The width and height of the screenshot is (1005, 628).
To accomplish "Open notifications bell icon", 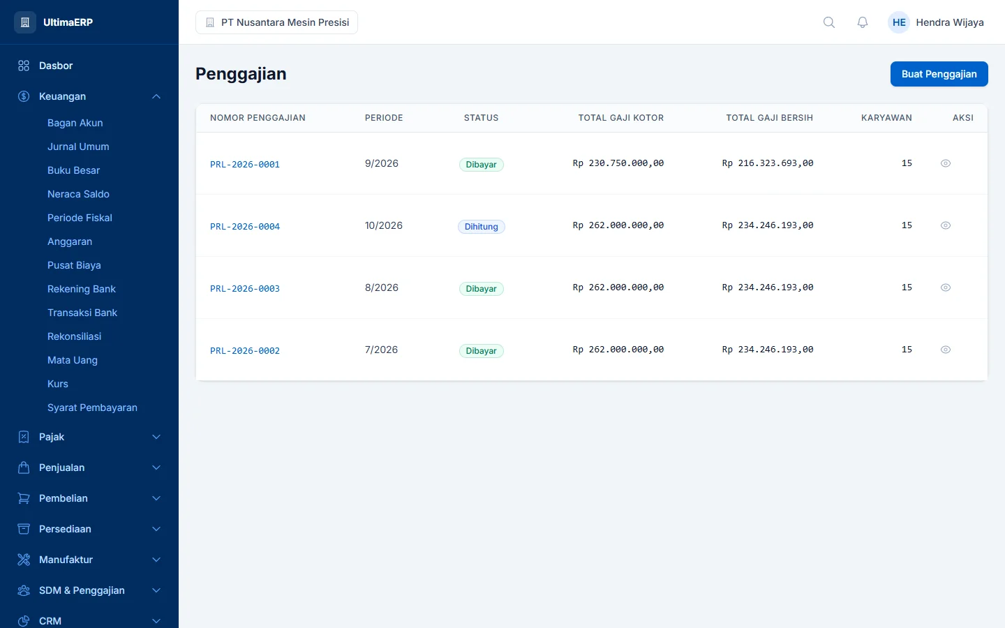I will point(863,22).
